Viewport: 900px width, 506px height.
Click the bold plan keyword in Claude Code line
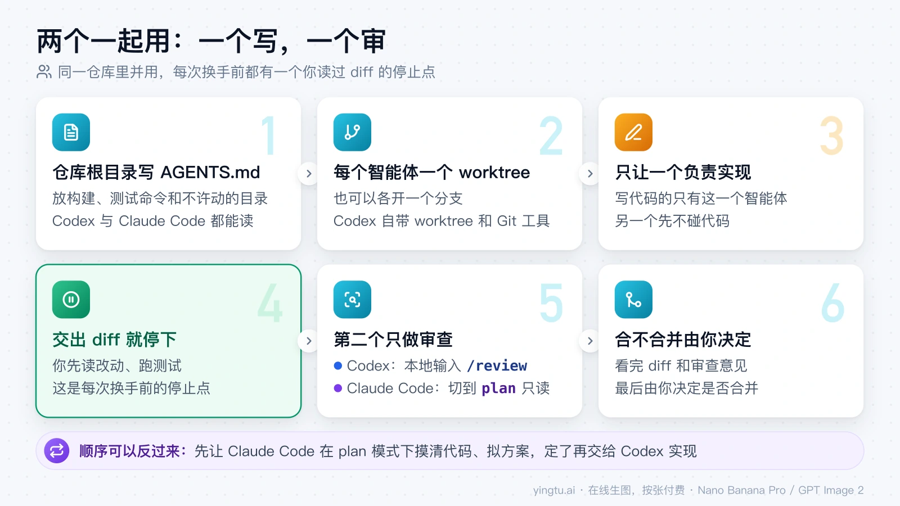pos(498,388)
